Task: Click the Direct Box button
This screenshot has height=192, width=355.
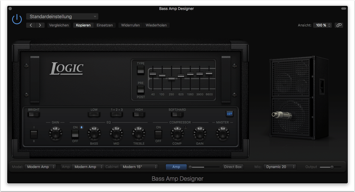Action: pos(233,167)
